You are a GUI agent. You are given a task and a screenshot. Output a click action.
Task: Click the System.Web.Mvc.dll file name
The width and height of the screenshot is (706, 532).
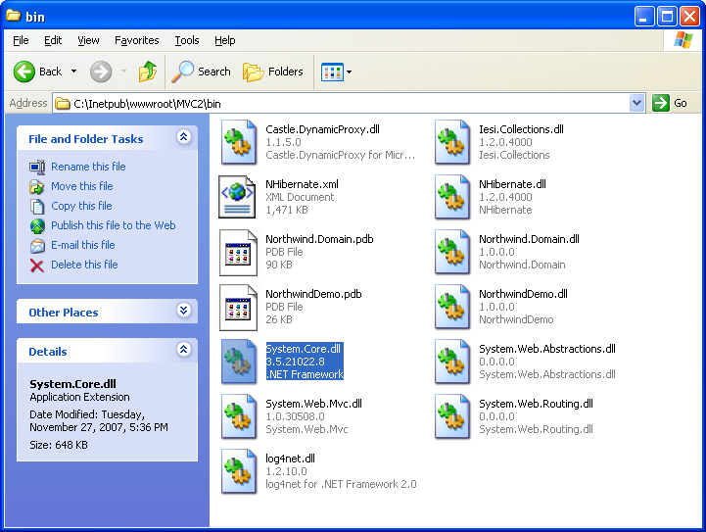pos(313,404)
